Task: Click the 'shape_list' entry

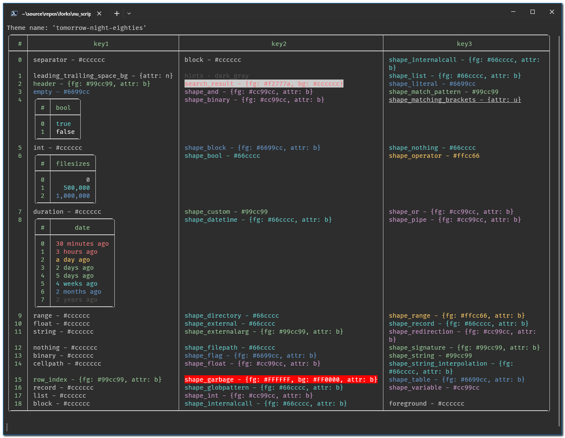Action: pos(455,76)
